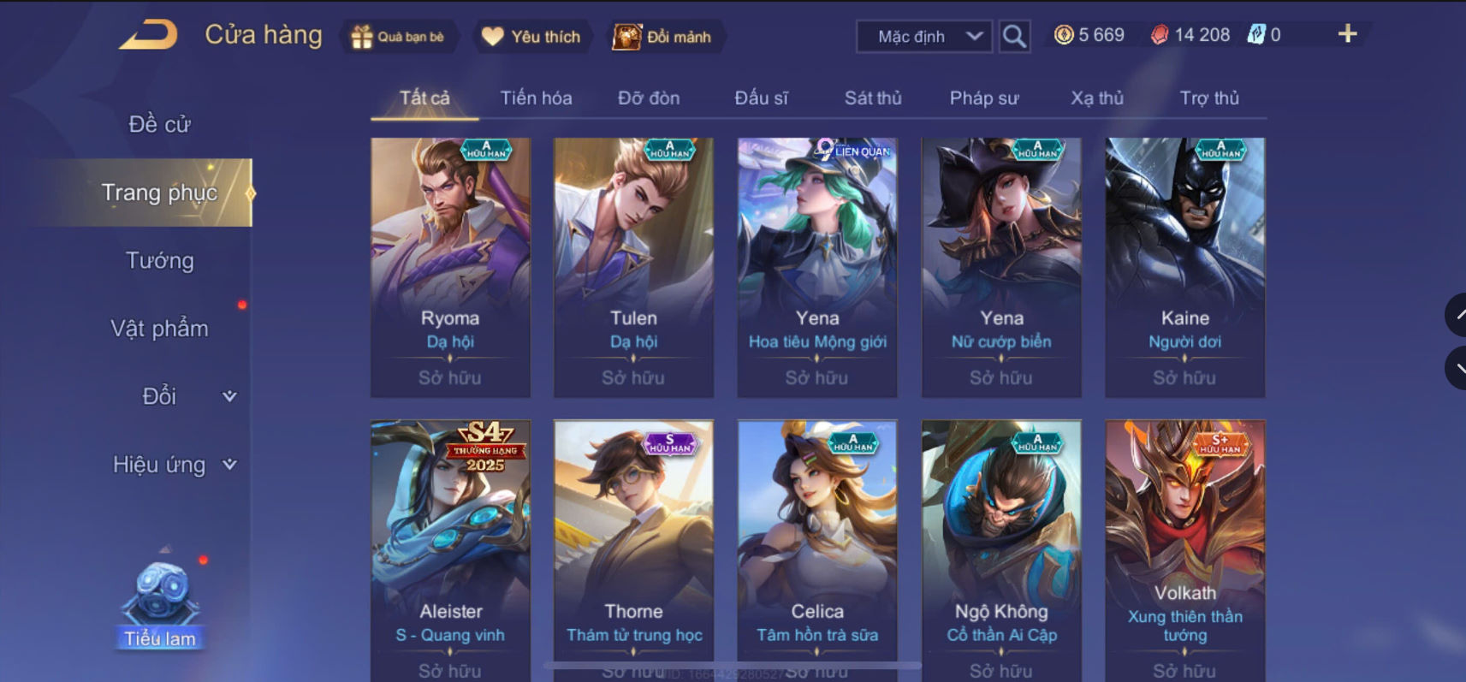
Task: Open the Tiểu lam robot assistant
Action: pyautogui.click(x=160, y=599)
